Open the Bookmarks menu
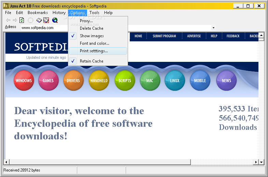 click(38, 13)
